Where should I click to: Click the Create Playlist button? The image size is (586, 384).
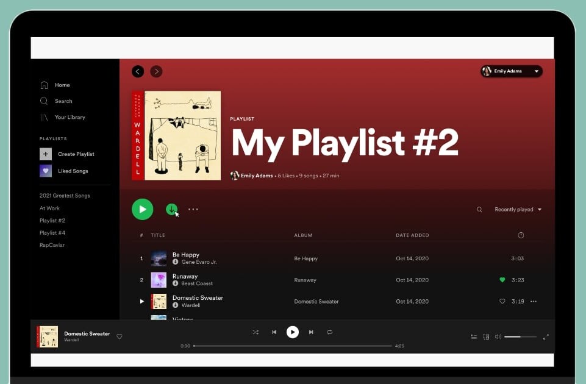(x=75, y=154)
